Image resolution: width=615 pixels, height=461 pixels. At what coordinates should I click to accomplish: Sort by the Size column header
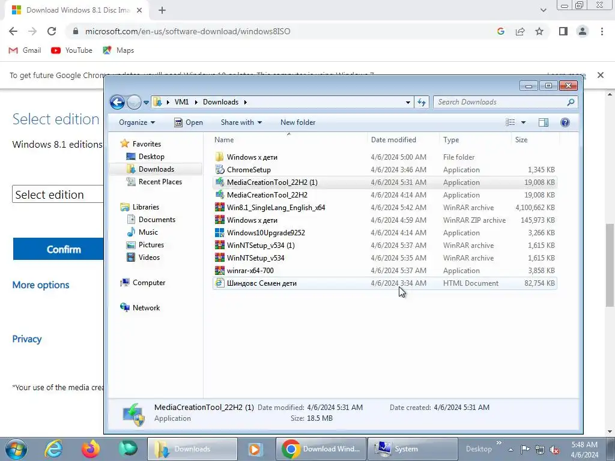pyautogui.click(x=521, y=139)
